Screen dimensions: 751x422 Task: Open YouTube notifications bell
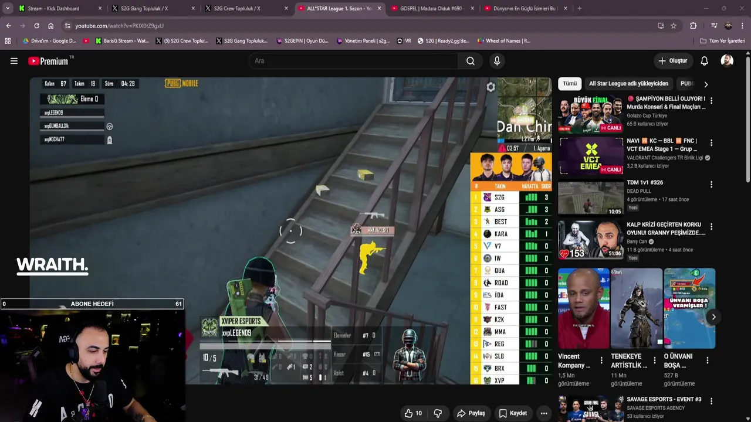click(705, 61)
